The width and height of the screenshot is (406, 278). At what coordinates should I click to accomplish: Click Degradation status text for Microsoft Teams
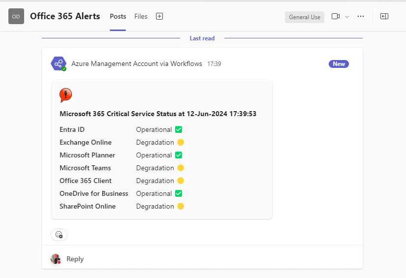[x=155, y=168]
